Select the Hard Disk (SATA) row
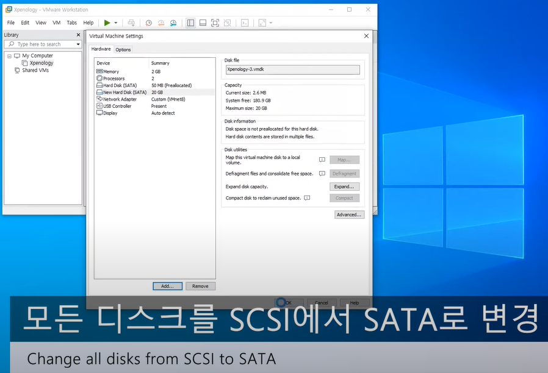Image resolution: width=548 pixels, height=373 pixels. (155, 85)
